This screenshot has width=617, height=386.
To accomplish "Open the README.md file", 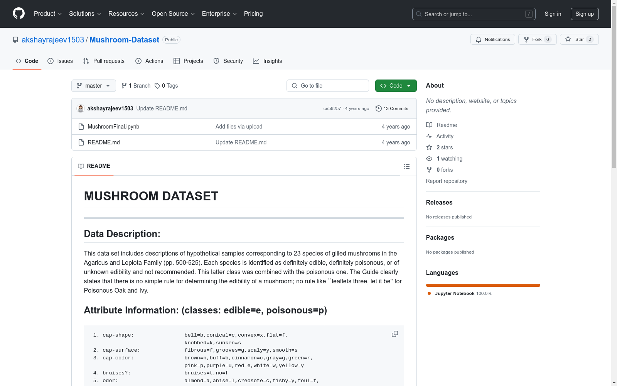I will (104, 142).
